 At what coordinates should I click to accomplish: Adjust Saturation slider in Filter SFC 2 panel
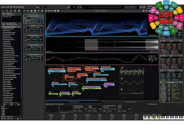tap(176, 80)
